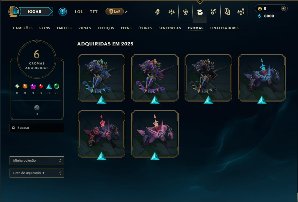The image size is (298, 202).
Task: Open the Data de aquisição sort dropdown
Action: click(37, 173)
